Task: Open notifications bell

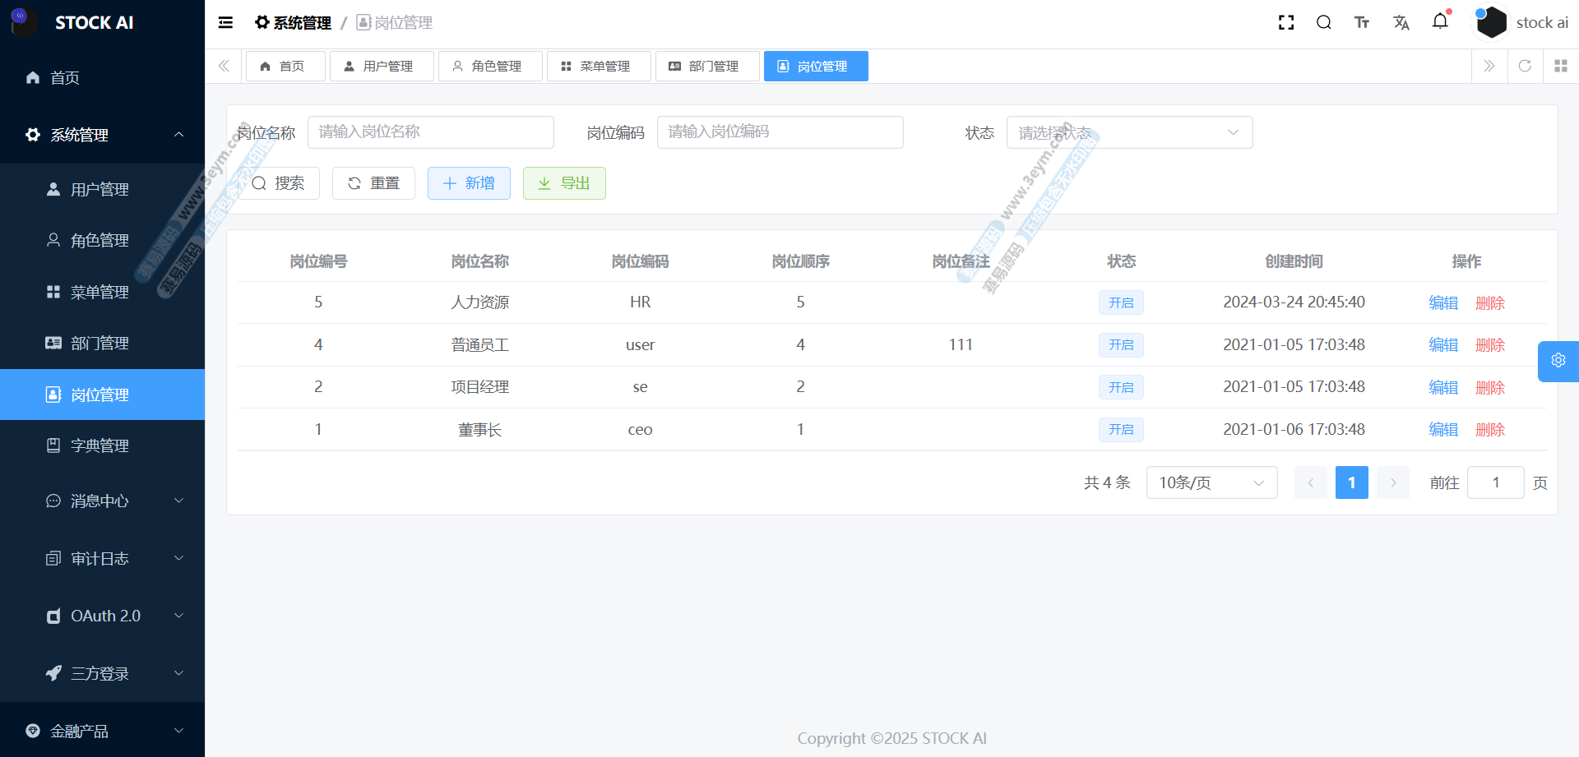Action: pyautogui.click(x=1440, y=22)
